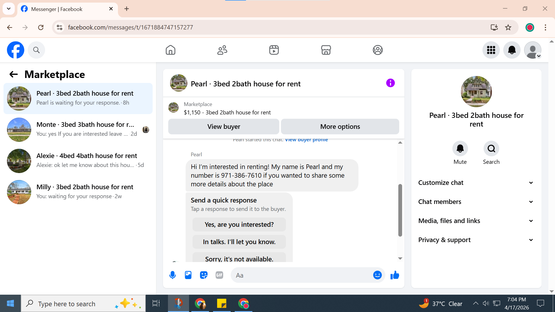
Task: Open the Facebook menu grid icon
Action: point(491,50)
